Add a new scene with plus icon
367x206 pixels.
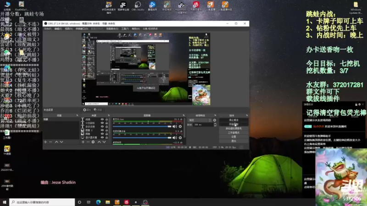(x=45, y=142)
